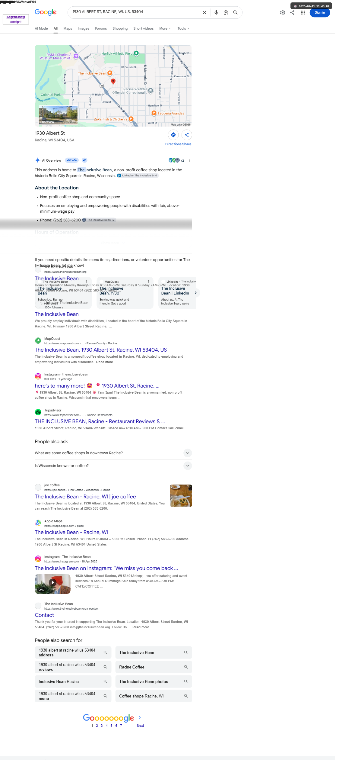Search icon on Racine Coffee suggestion
This screenshot has height=760, width=339.
click(186, 667)
